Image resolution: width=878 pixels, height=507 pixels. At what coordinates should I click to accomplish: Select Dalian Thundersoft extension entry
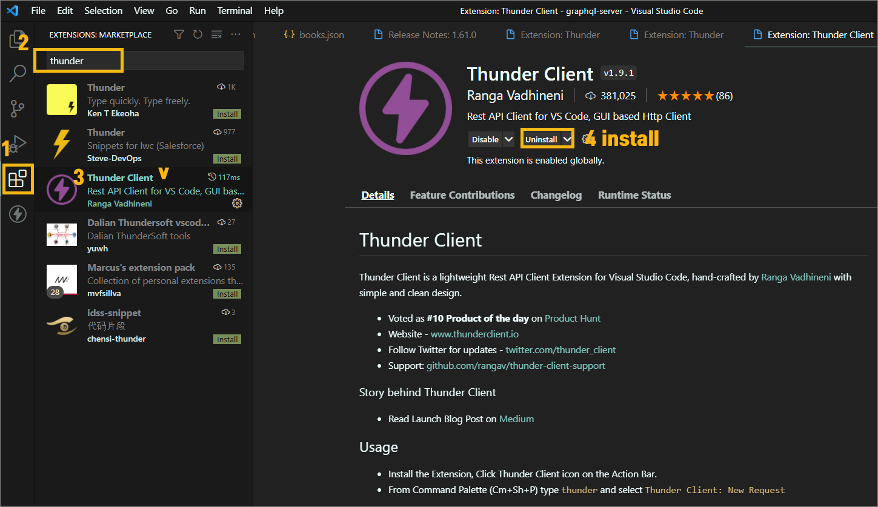(x=144, y=235)
